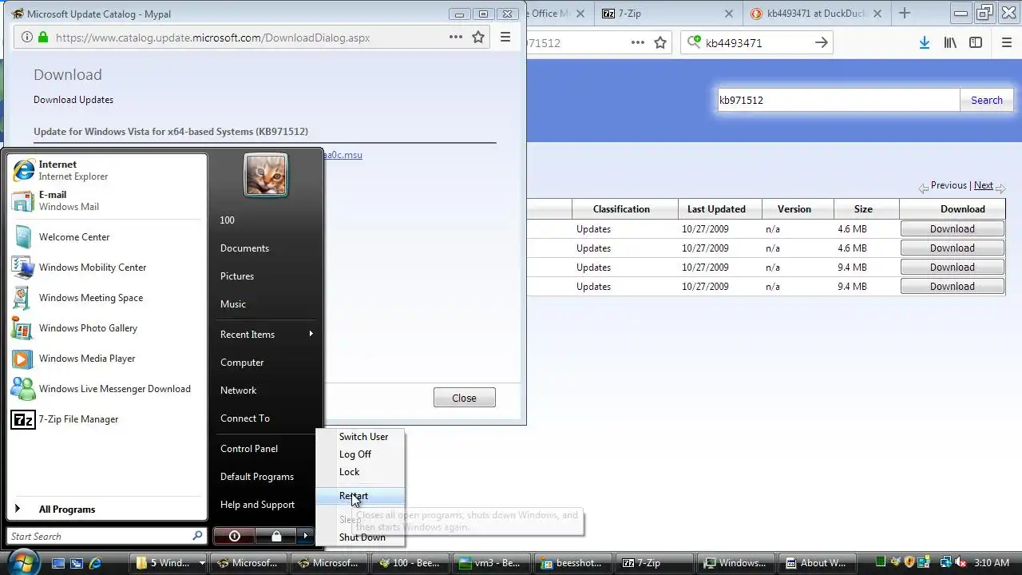Open Network from Start menu
Screen dimensions: 1022x575
[x=239, y=391]
